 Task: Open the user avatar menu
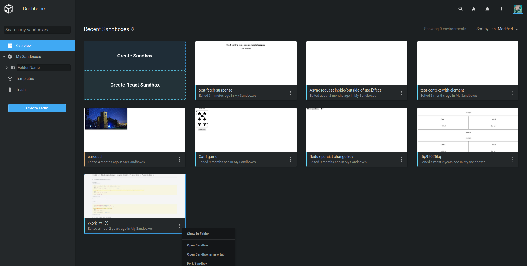click(x=518, y=9)
